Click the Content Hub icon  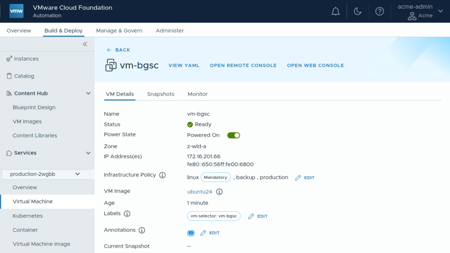click(9, 94)
